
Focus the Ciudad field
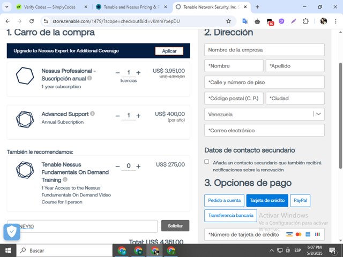tap(295, 98)
